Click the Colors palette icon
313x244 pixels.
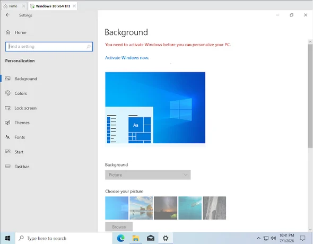click(7, 93)
